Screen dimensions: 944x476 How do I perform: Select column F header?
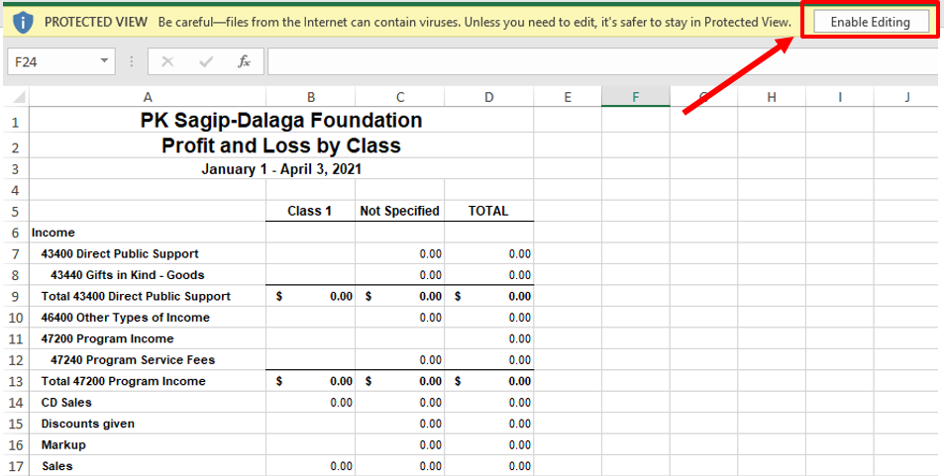coord(636,97)
